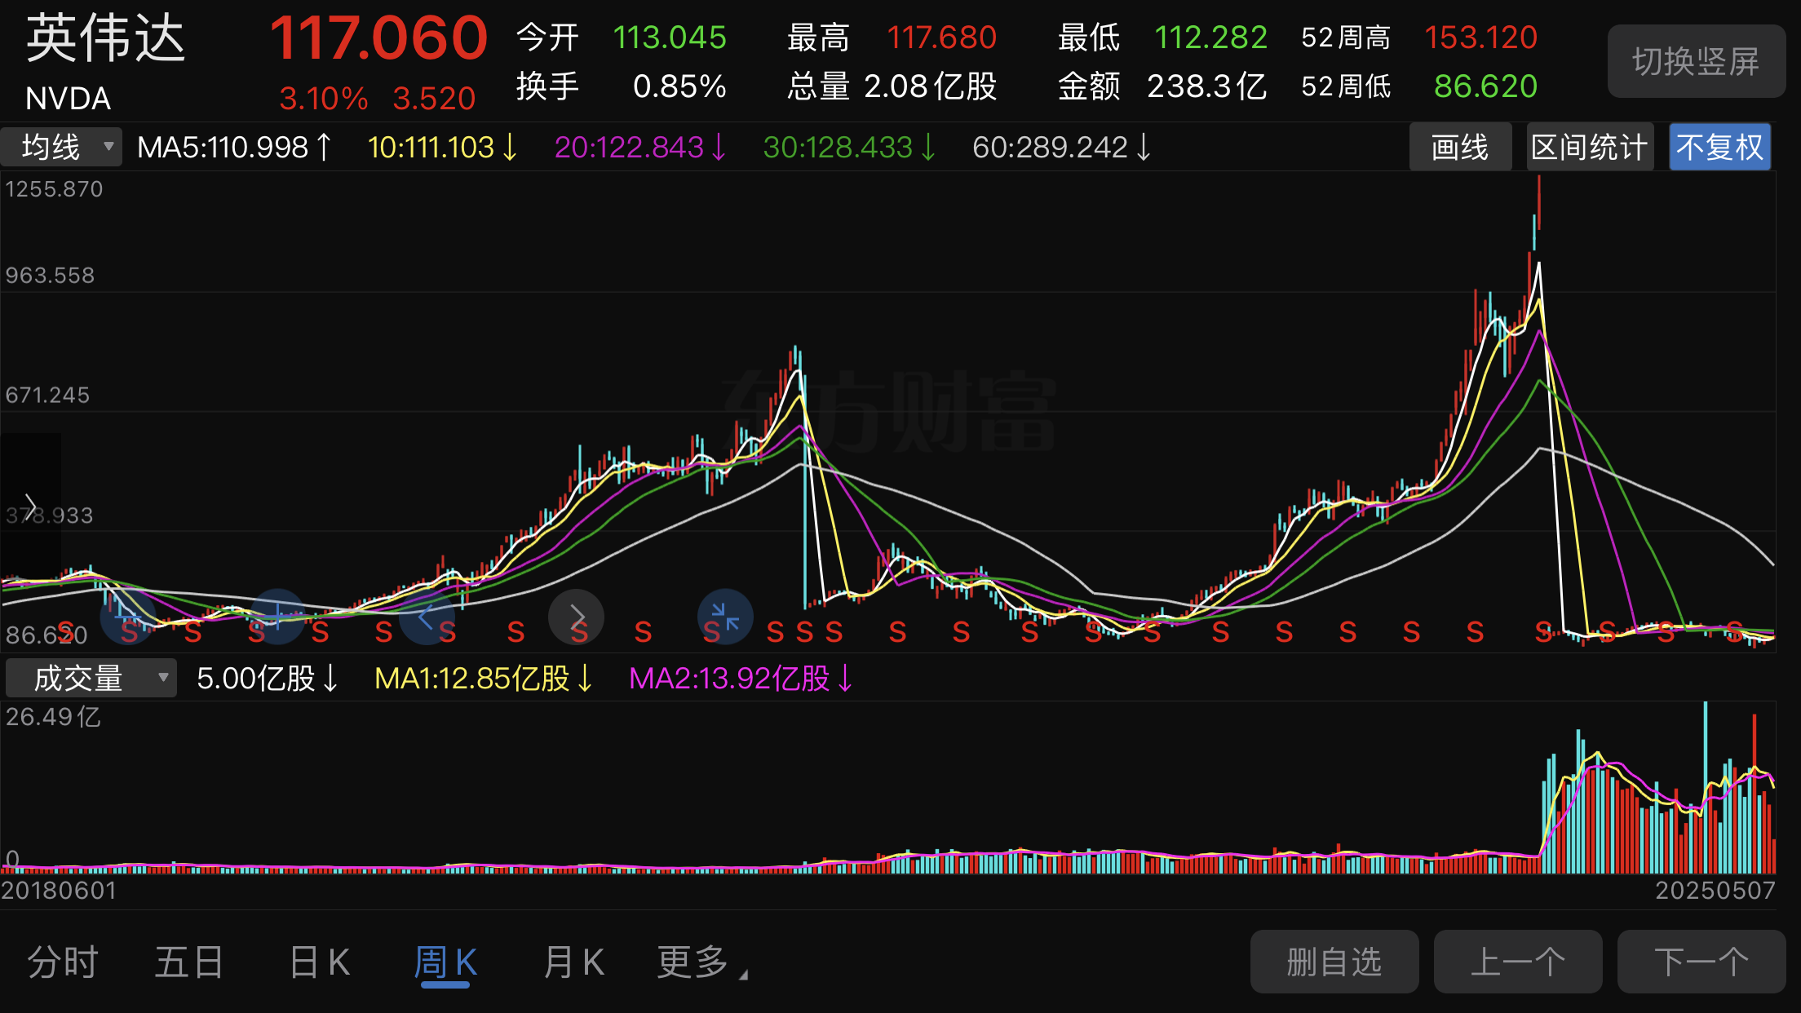
Task: Go to next stock with 下一个
Action: (1701, 962)
